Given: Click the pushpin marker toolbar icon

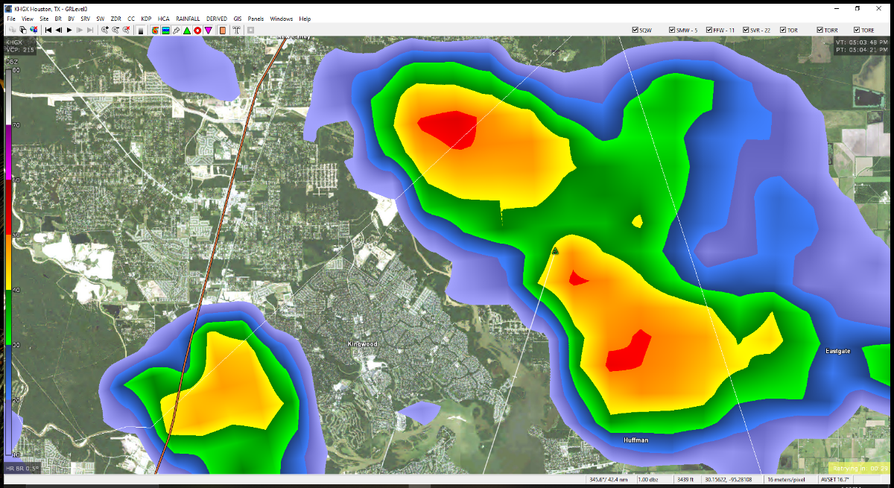Looking at the screenshot, I should tap(176, 30).
